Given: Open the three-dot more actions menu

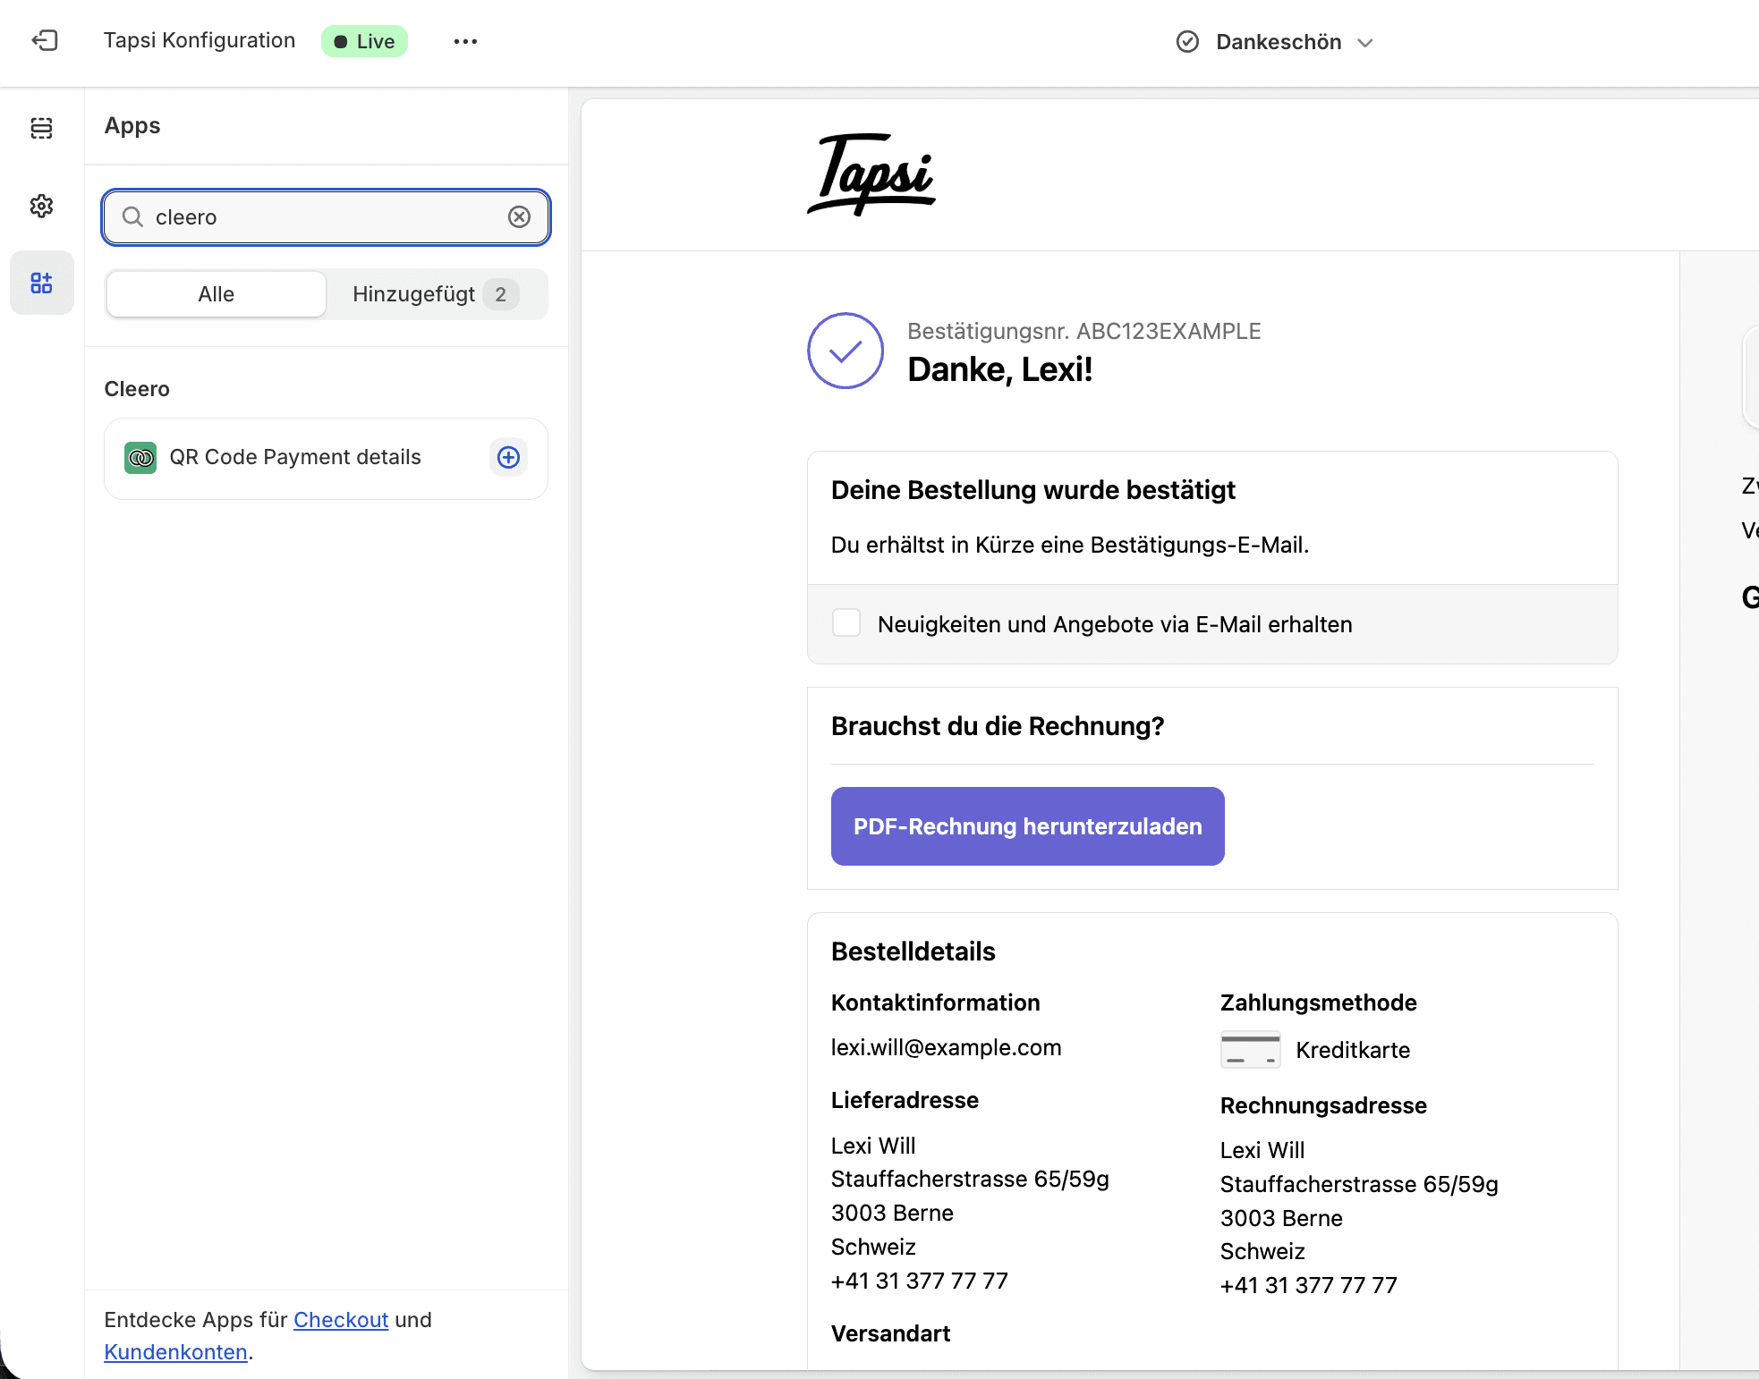Looking at the screenshot, I should pos(465,41).
